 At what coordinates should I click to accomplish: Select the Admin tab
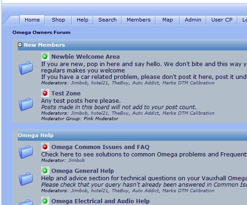coord(193,20)
